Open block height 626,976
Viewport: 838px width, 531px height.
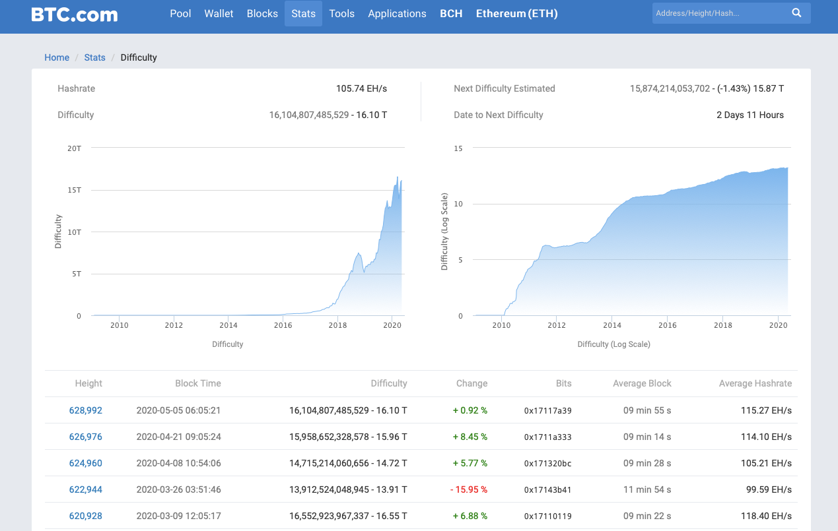pyautogui.click(x=86, y=437)
